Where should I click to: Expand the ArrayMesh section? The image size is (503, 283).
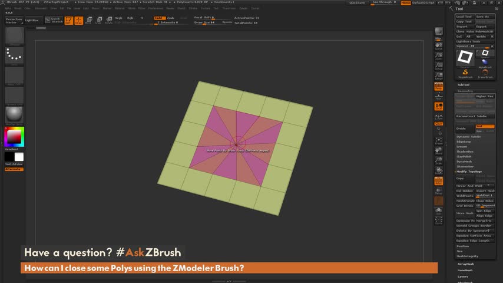tap(466, 264)
